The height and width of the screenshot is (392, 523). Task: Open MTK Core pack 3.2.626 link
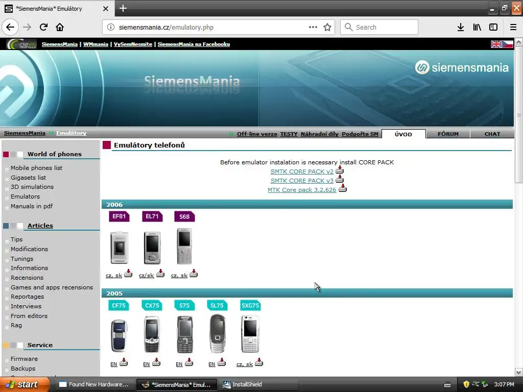pos(302,190)
